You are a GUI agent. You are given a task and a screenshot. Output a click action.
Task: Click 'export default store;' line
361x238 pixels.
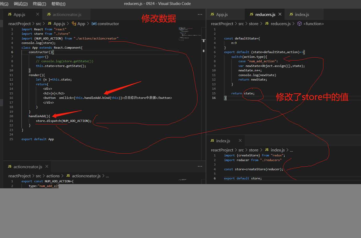pos(243,178)
